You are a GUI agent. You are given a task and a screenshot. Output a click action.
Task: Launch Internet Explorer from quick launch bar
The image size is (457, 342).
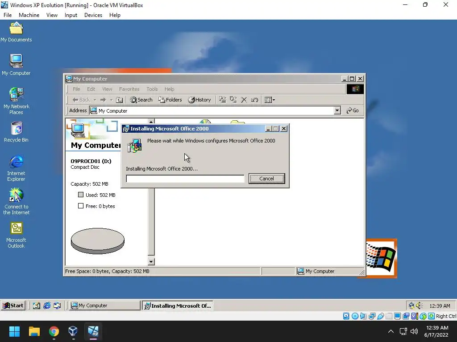46,305
